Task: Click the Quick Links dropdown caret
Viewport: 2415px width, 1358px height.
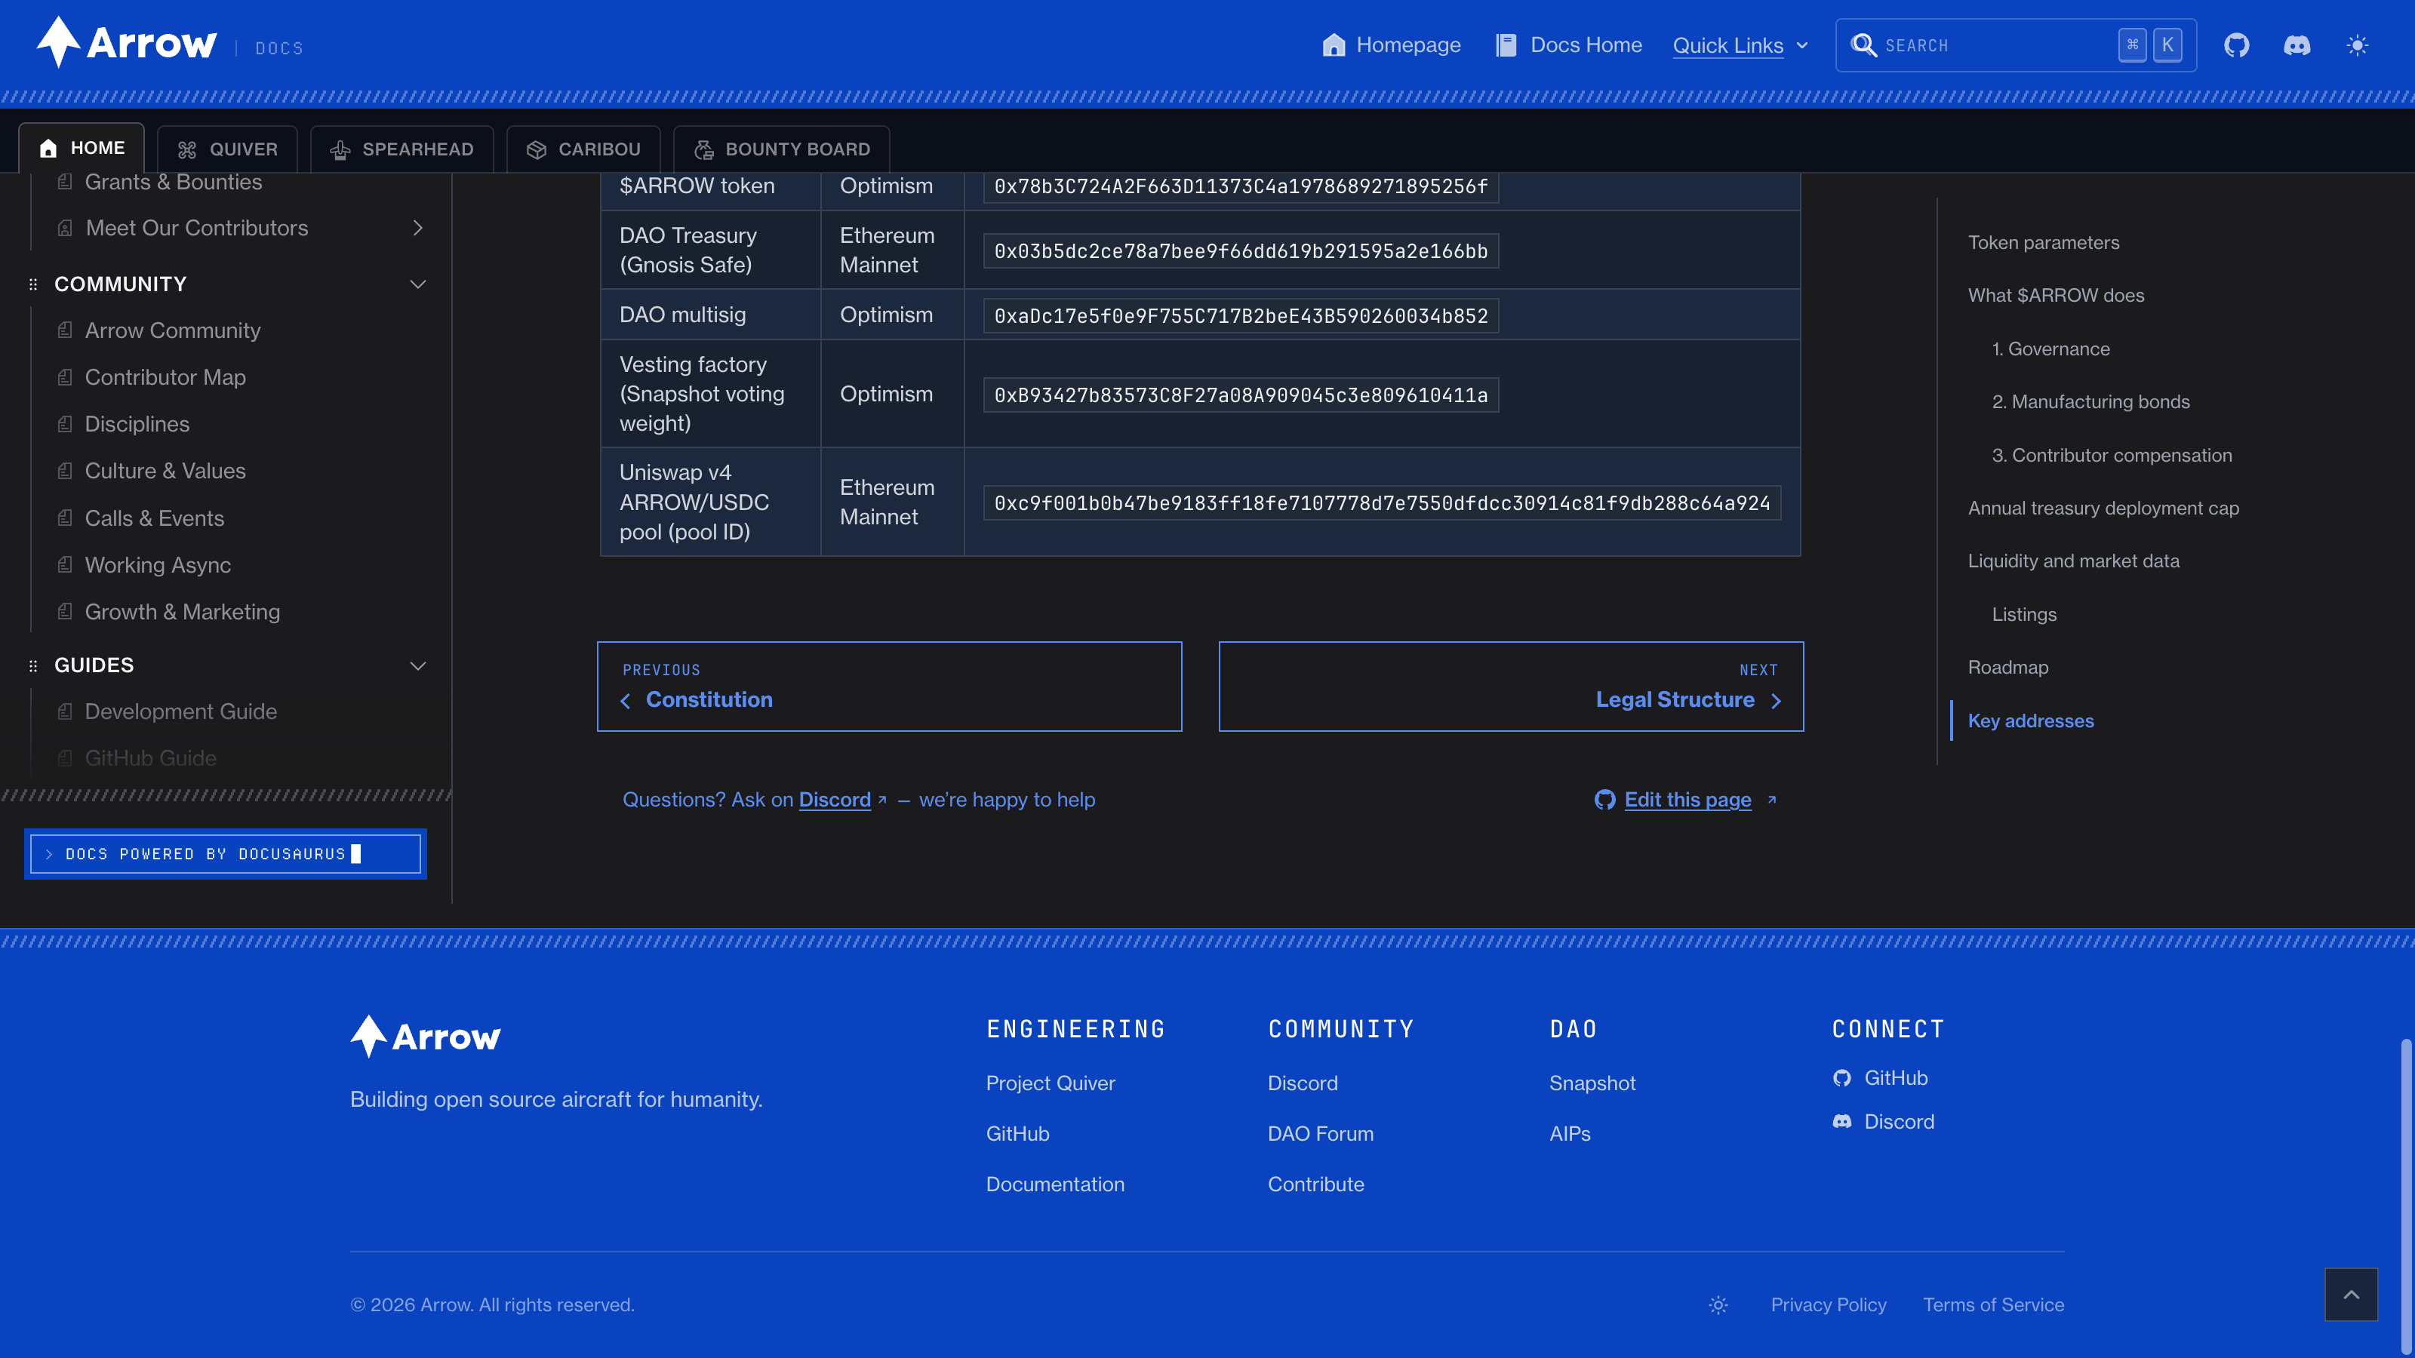Action: click(x=1802, y=45)
